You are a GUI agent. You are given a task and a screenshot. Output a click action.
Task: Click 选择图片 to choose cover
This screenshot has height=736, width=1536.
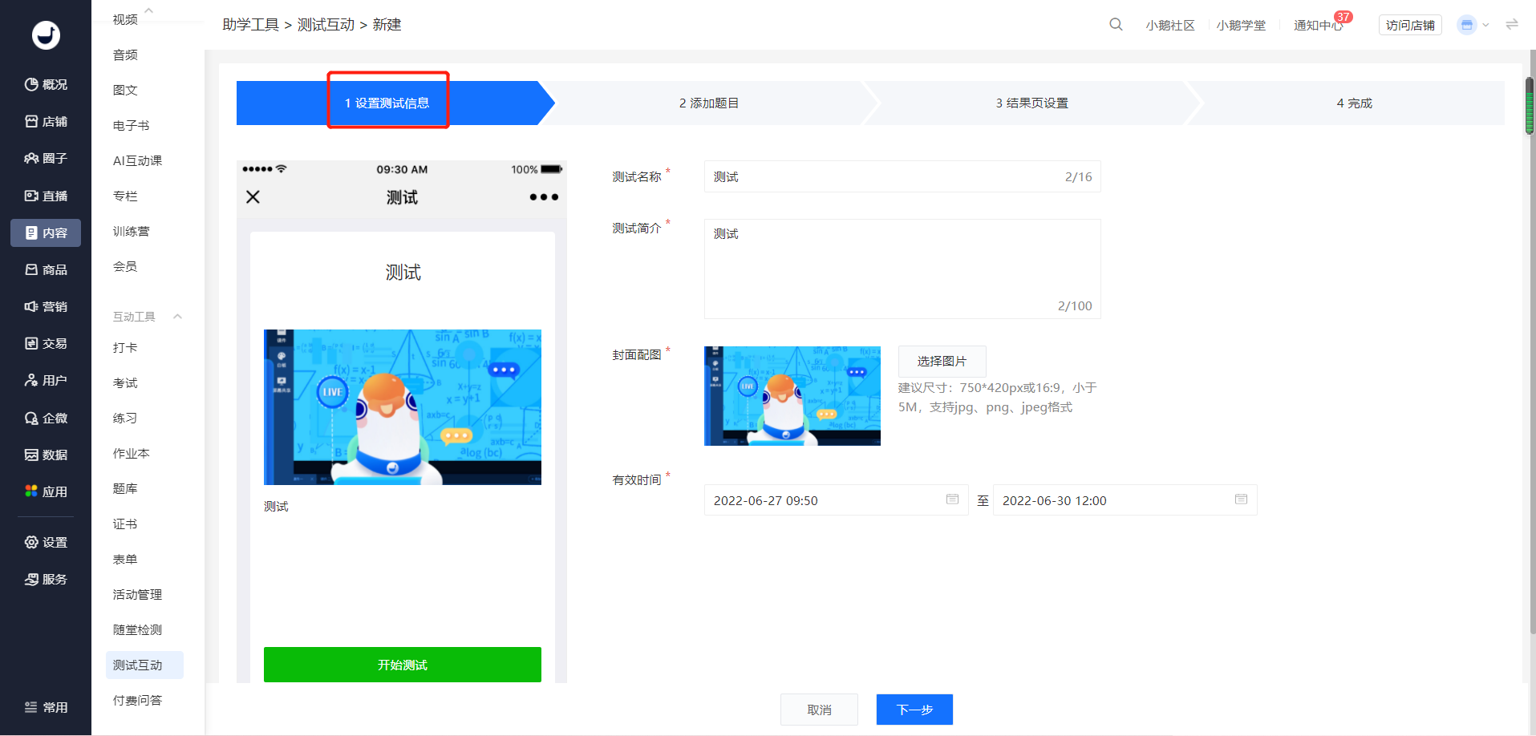[x=942, y=361]
